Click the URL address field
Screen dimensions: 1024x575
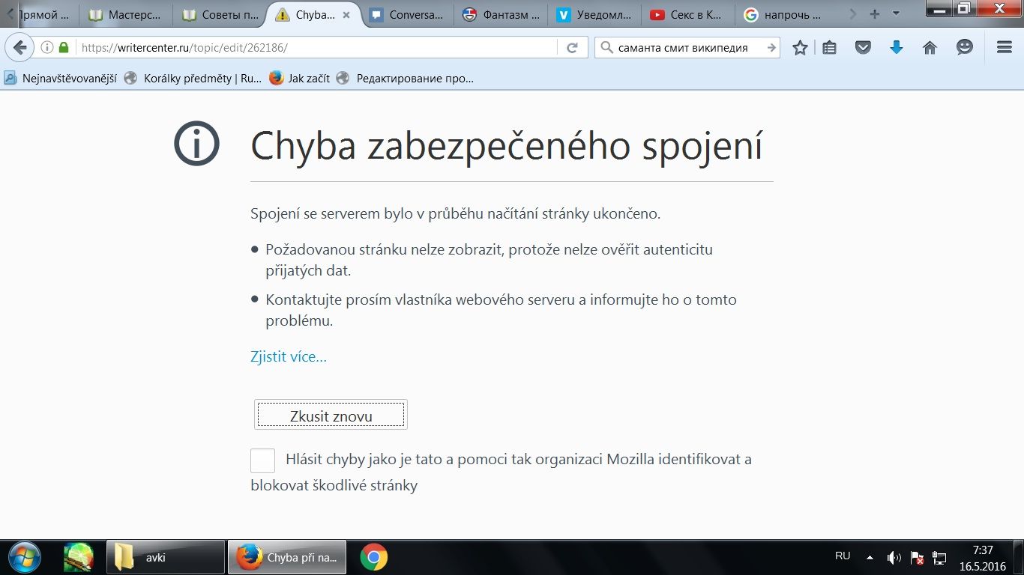click(x=315, y=48)
